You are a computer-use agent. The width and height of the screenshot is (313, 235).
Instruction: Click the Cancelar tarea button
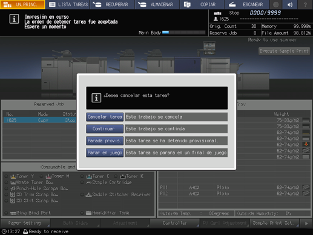[105, 117]
